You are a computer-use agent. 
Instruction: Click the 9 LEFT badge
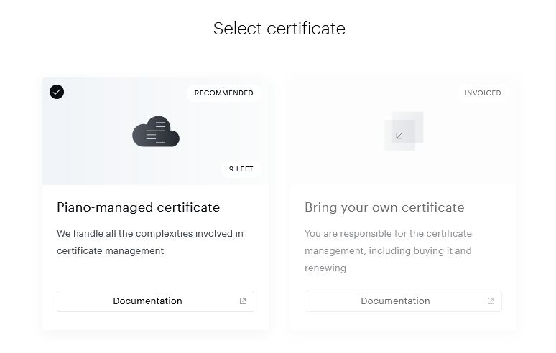[241, 169]
